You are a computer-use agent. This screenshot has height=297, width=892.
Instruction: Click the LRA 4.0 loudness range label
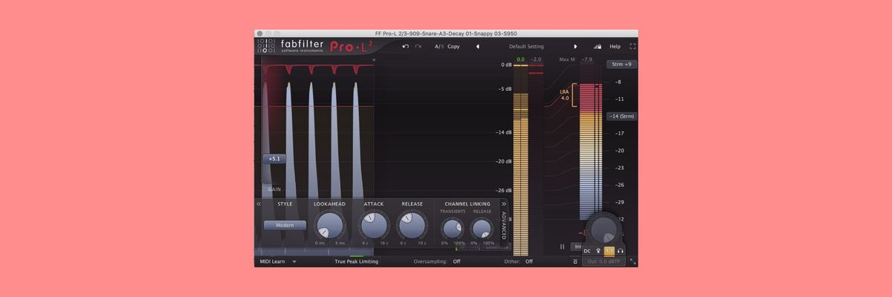coord(565,95)
